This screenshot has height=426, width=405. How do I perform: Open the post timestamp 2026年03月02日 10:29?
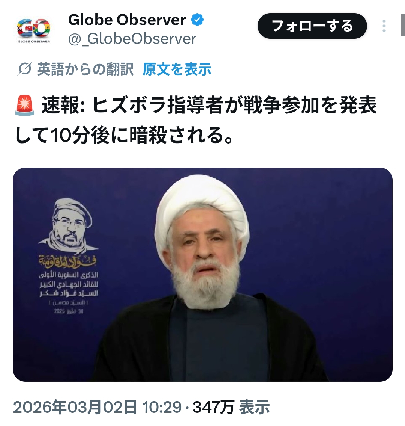pos(97,407)
